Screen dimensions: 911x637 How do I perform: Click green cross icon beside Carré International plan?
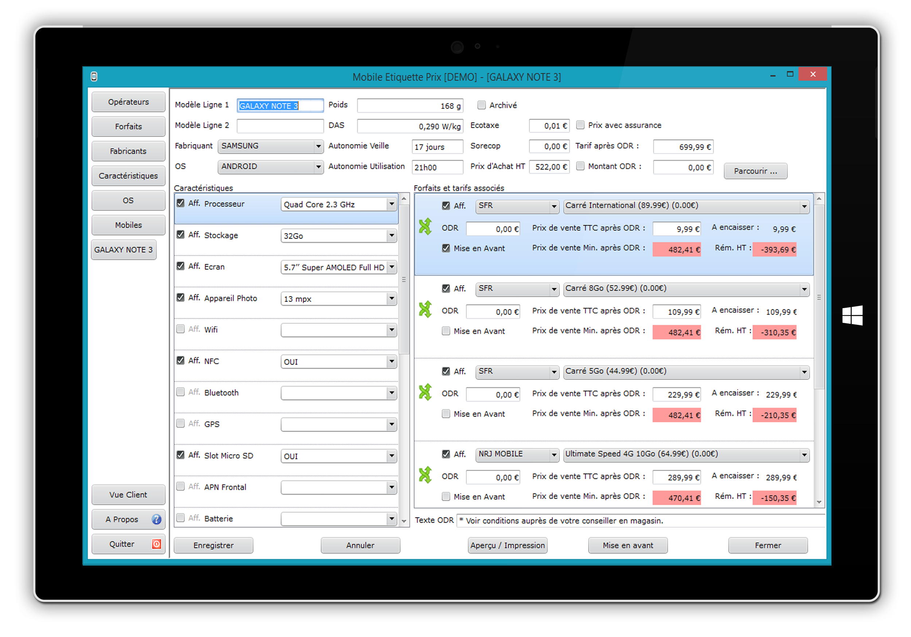[x=425, y=227]
